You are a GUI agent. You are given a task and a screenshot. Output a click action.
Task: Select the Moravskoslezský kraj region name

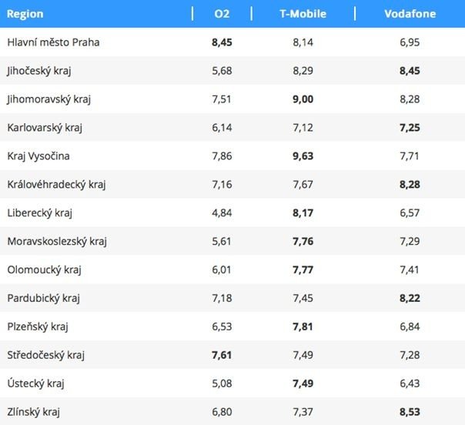click(57, 242)
